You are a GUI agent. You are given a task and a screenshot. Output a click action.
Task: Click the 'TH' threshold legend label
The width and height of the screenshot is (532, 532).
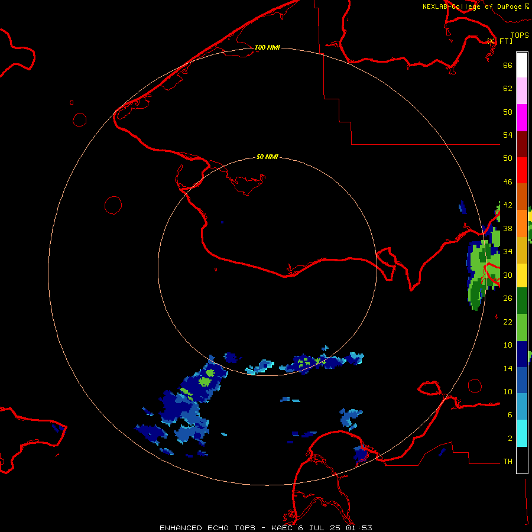tap(508, 462)
